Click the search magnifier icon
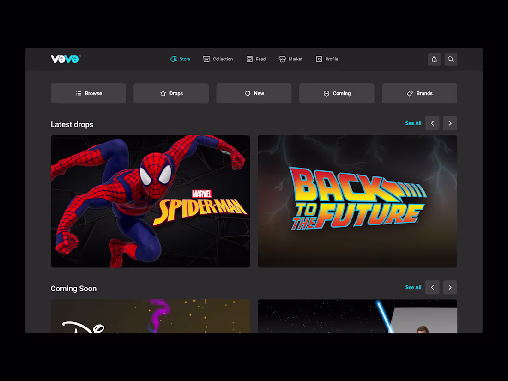 click(450, 59)
